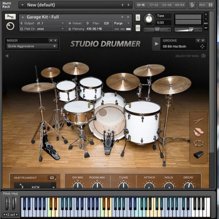The image size is (219, 219).
Task: Click the ROOM MIX knob
Action: coord(97,185)
